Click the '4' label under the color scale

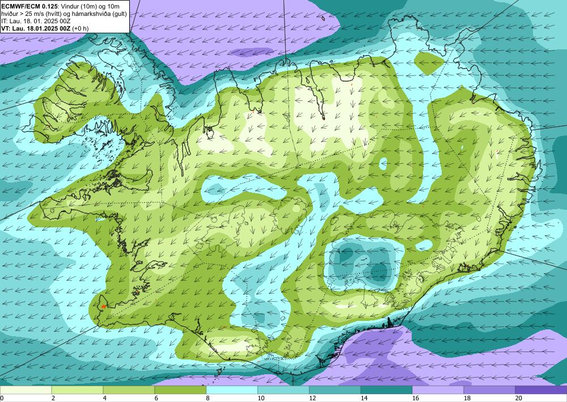(x=105, y=399)
